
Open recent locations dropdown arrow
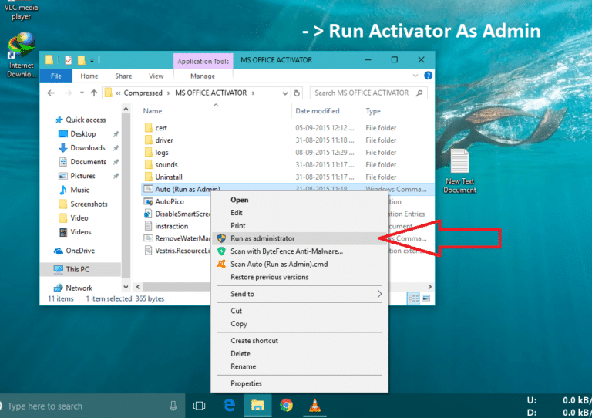82,93
